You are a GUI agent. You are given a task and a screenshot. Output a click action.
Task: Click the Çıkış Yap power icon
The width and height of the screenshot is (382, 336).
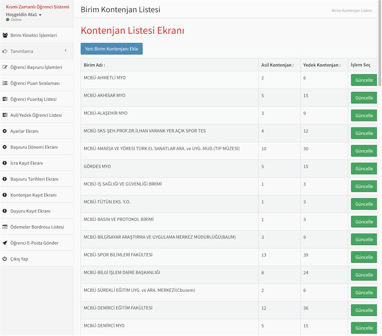(x=5, y=259)
